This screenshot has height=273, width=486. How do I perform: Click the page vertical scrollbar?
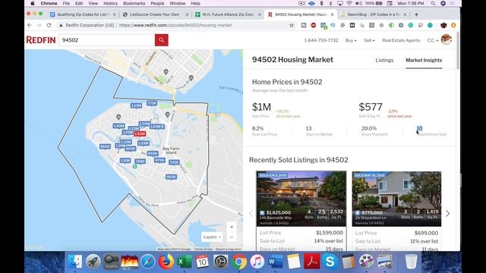[458, 51]
